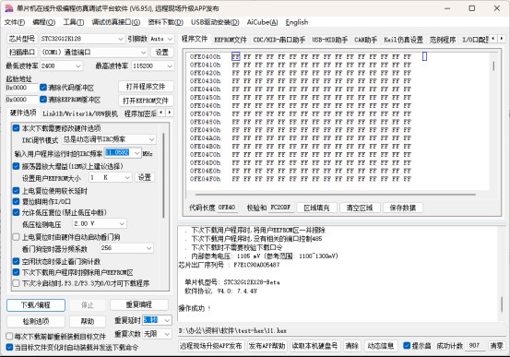The image size is (510, 357).
Task: Open the USB-HID助手 tab
Action: (330, 40)
